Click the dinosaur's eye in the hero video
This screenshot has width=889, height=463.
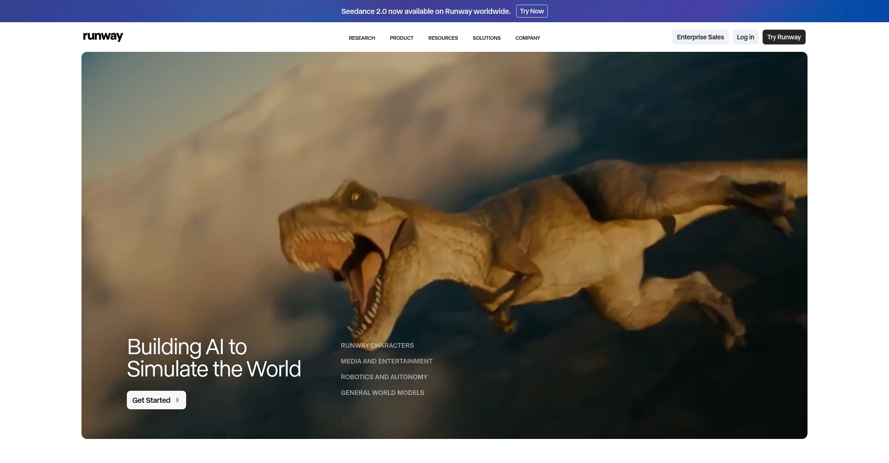pyautogui.click(x=356, y=197)
